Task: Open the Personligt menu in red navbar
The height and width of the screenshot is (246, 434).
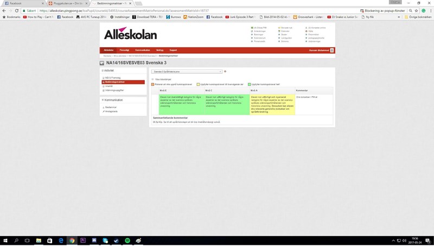Action: [x=124, y=50]
